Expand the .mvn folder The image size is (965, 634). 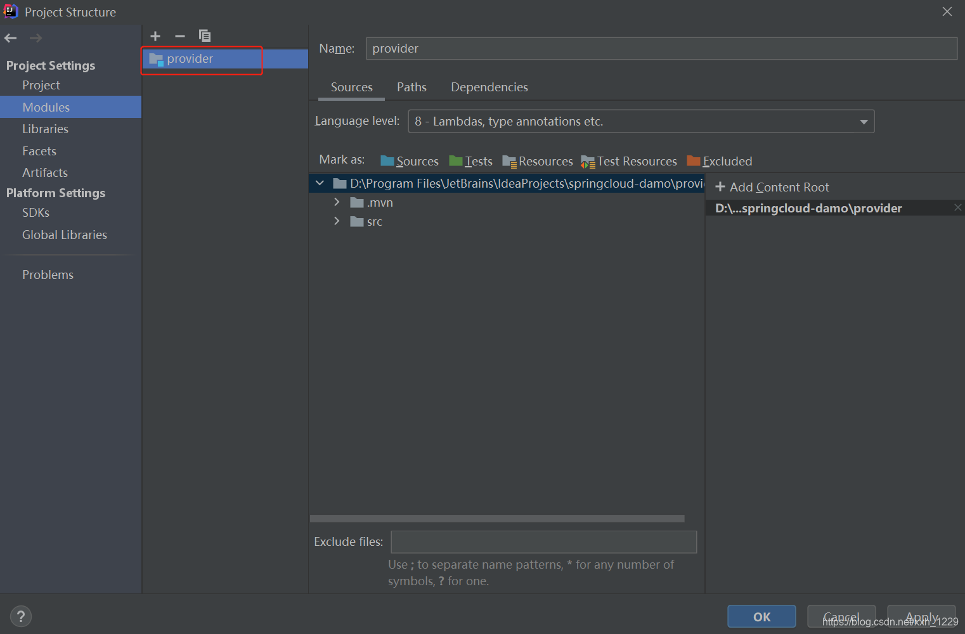(x=337, y=202)
